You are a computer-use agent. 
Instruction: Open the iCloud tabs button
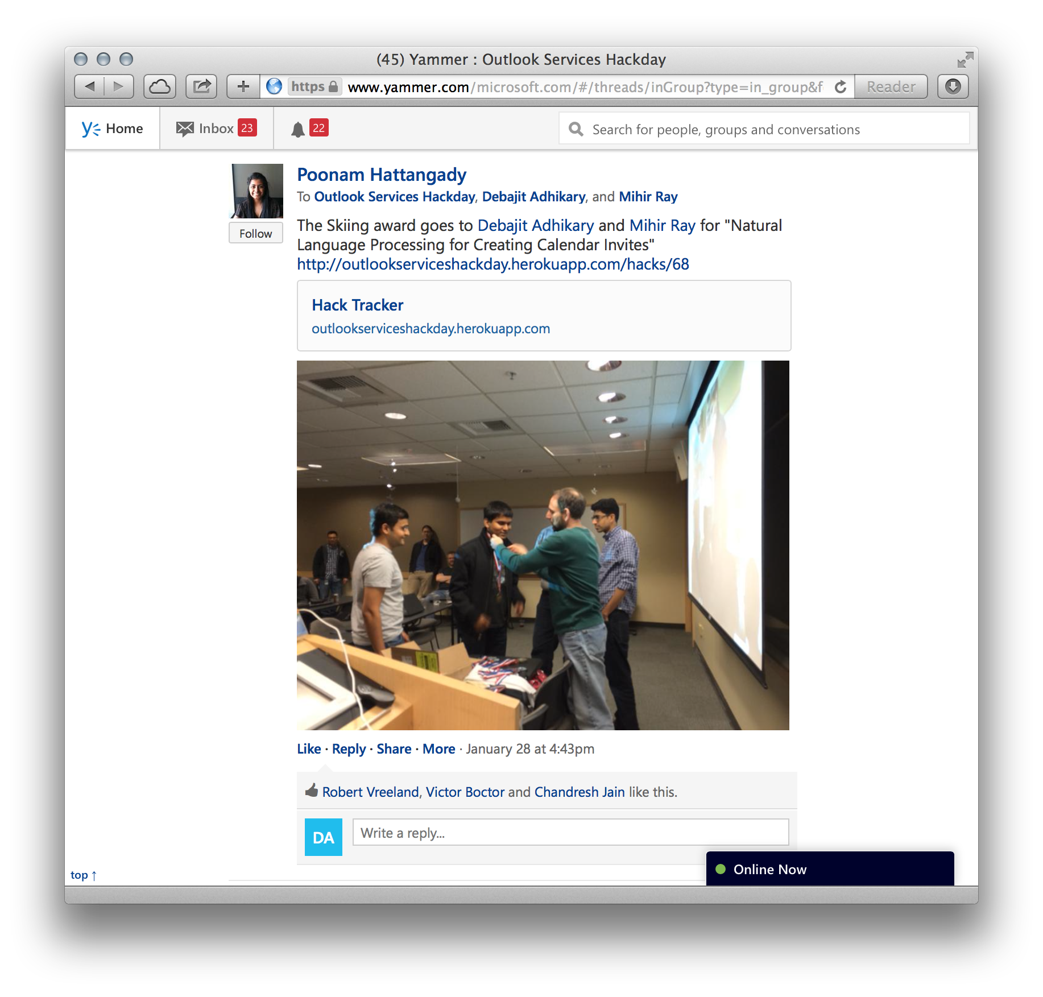(x=160, y=86)
